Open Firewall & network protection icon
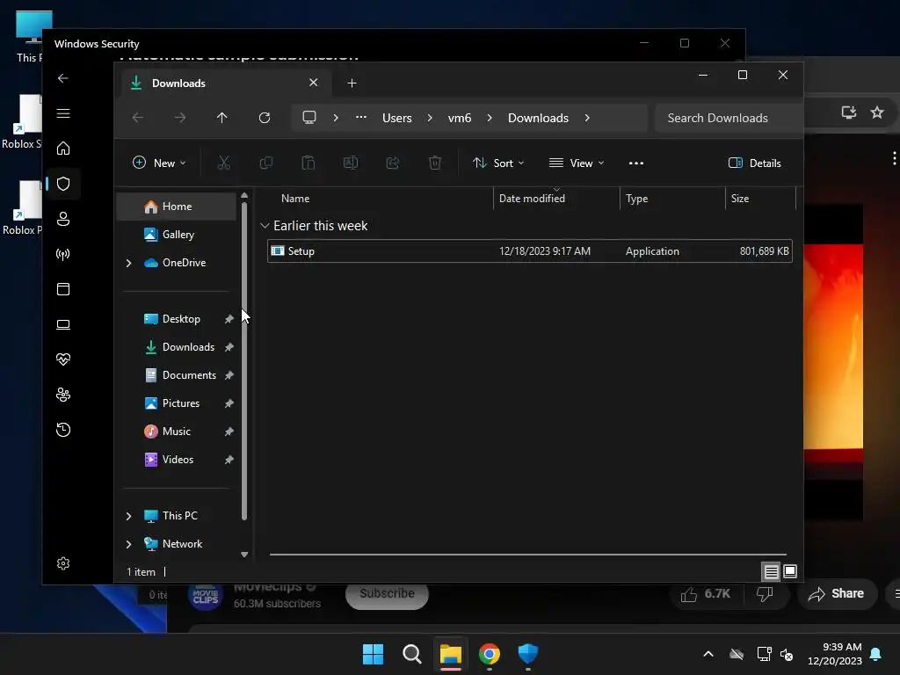This screenshot has width=900, height=675. 63,254
